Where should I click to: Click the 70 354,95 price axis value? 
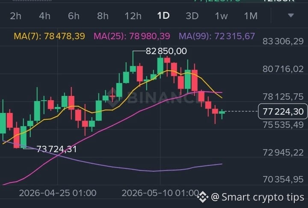(x=283, y=179)
